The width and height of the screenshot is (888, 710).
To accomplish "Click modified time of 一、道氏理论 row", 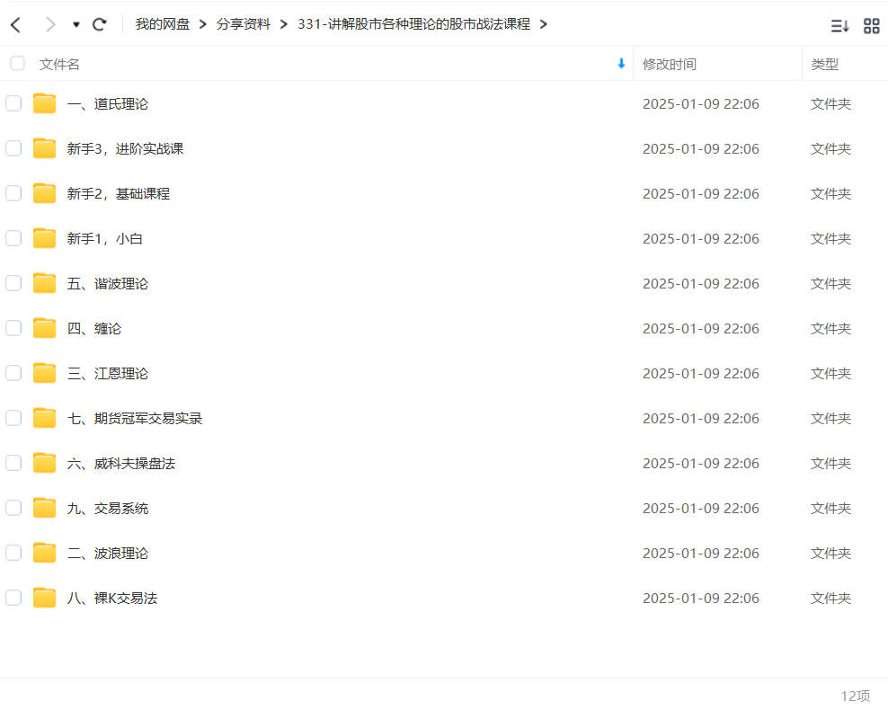I will (x=700, y=103).
